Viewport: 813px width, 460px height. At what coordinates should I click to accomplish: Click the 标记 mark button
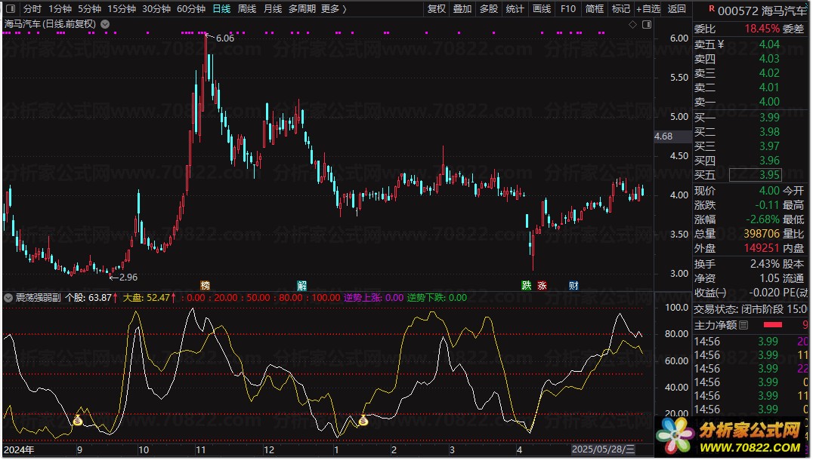pyautogui.click(x=620, y=9)
